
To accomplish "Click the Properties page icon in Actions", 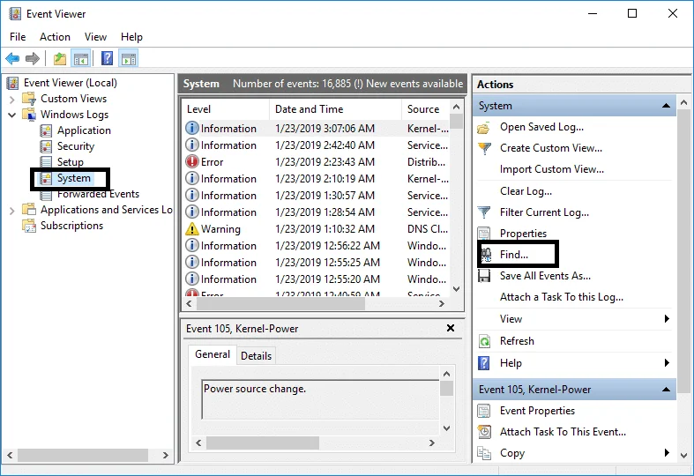I will click(x=484, y=233).
